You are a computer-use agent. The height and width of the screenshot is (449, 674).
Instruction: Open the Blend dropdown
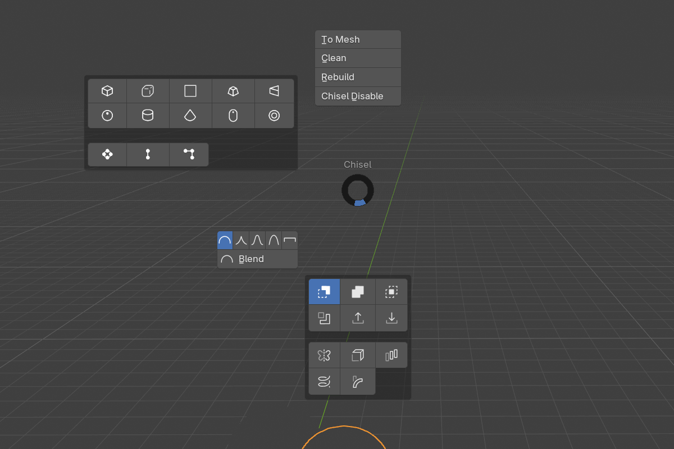click(x=257, y=259)
